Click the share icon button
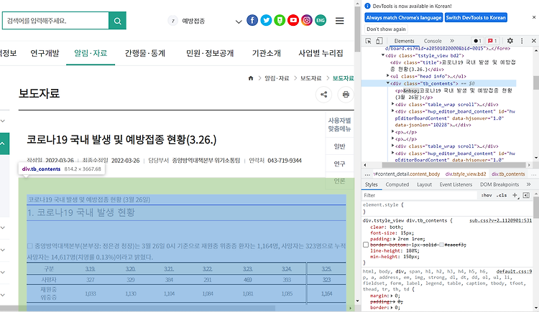This screenshot has width=539, height=312. 324,95
